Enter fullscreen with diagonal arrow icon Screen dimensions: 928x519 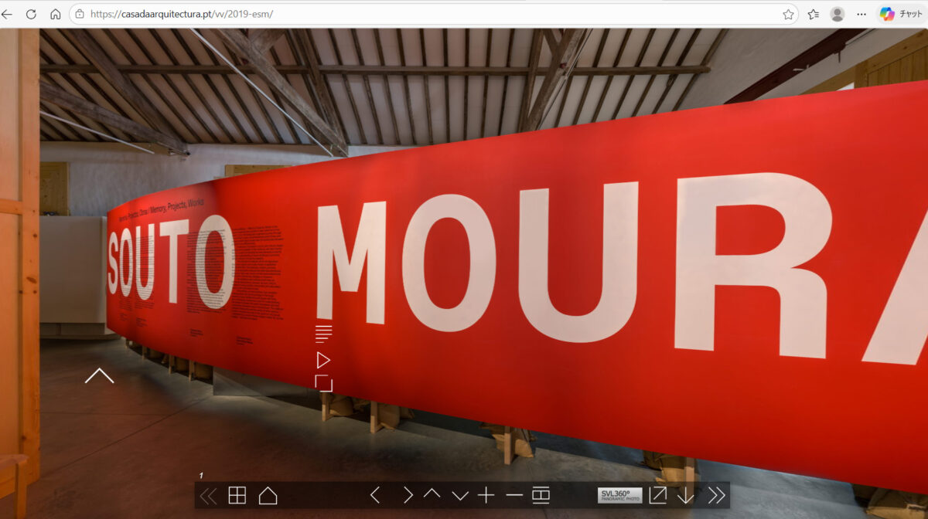(x=657, y=495)
